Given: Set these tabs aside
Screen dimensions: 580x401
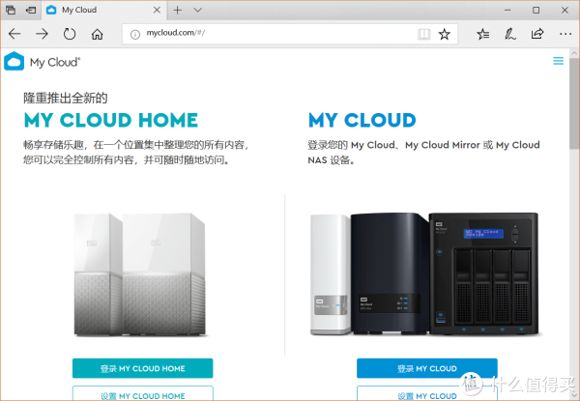Looking at the screenshot, I should pos(31,10).
